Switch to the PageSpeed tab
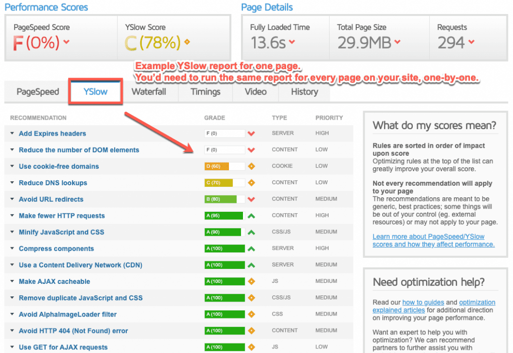 point(38,92)
